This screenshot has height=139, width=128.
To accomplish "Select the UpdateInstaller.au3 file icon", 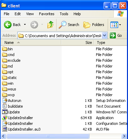I will tap(5, 129).
